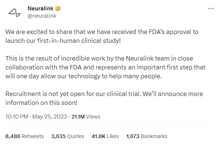
Task: Click the Quotes label text
Action: [76, 136]
